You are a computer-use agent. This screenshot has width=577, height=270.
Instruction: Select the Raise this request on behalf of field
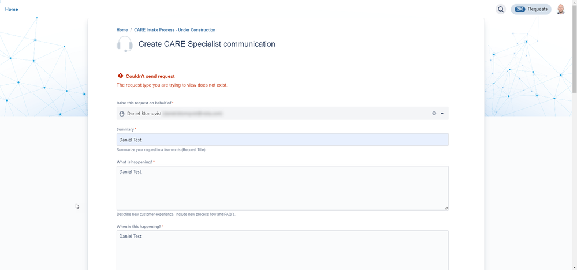click(277, 114)
